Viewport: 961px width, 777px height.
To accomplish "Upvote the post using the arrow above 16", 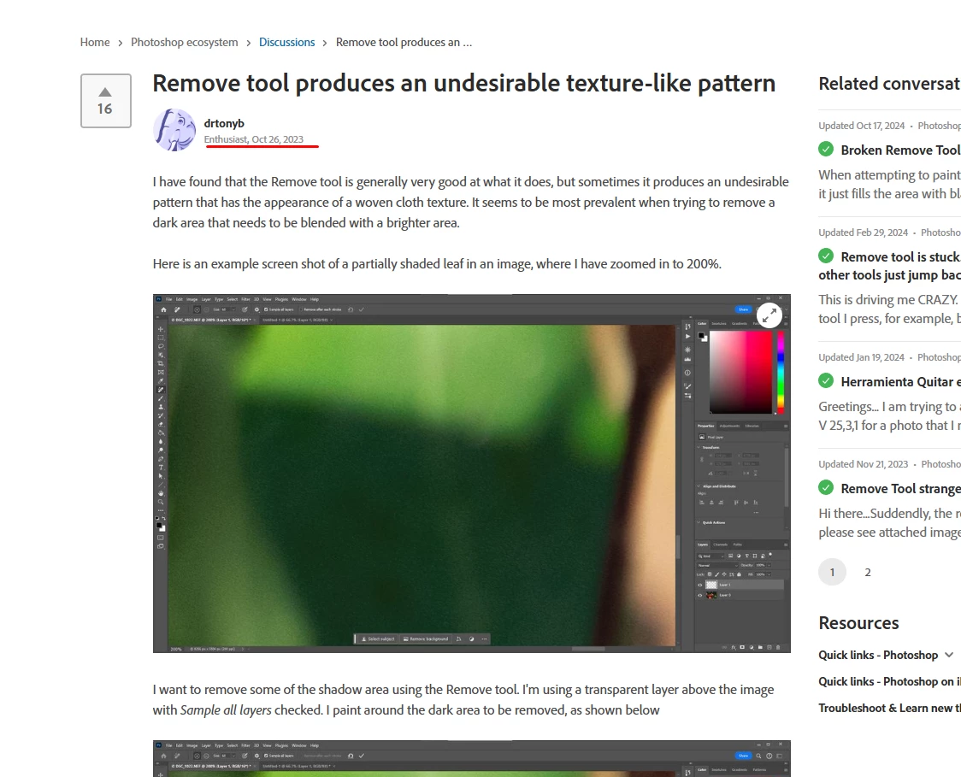I will coord(105,92).
